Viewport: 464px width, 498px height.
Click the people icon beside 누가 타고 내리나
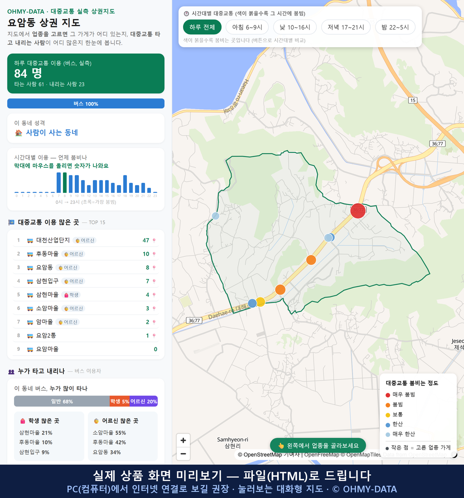[11, 371]
